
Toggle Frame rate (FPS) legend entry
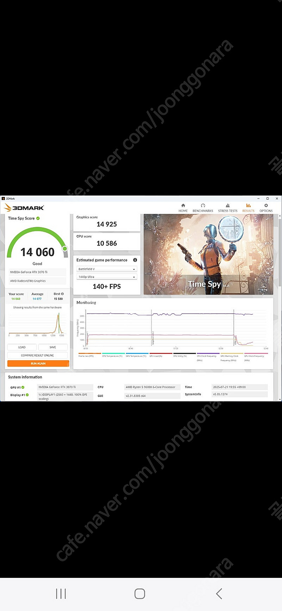[x=89, y=355]
